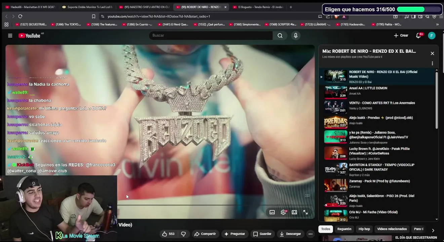The width and height of the screenshot is (444, 242).
Task: Open more options for the Mix playlist
Action: [432, 63]
